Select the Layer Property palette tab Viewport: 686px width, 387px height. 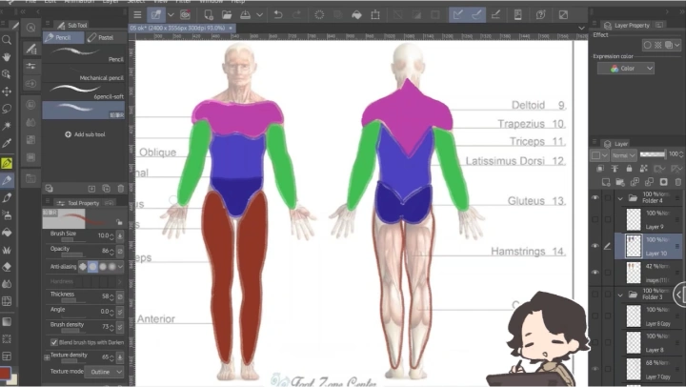coord(627,26)
